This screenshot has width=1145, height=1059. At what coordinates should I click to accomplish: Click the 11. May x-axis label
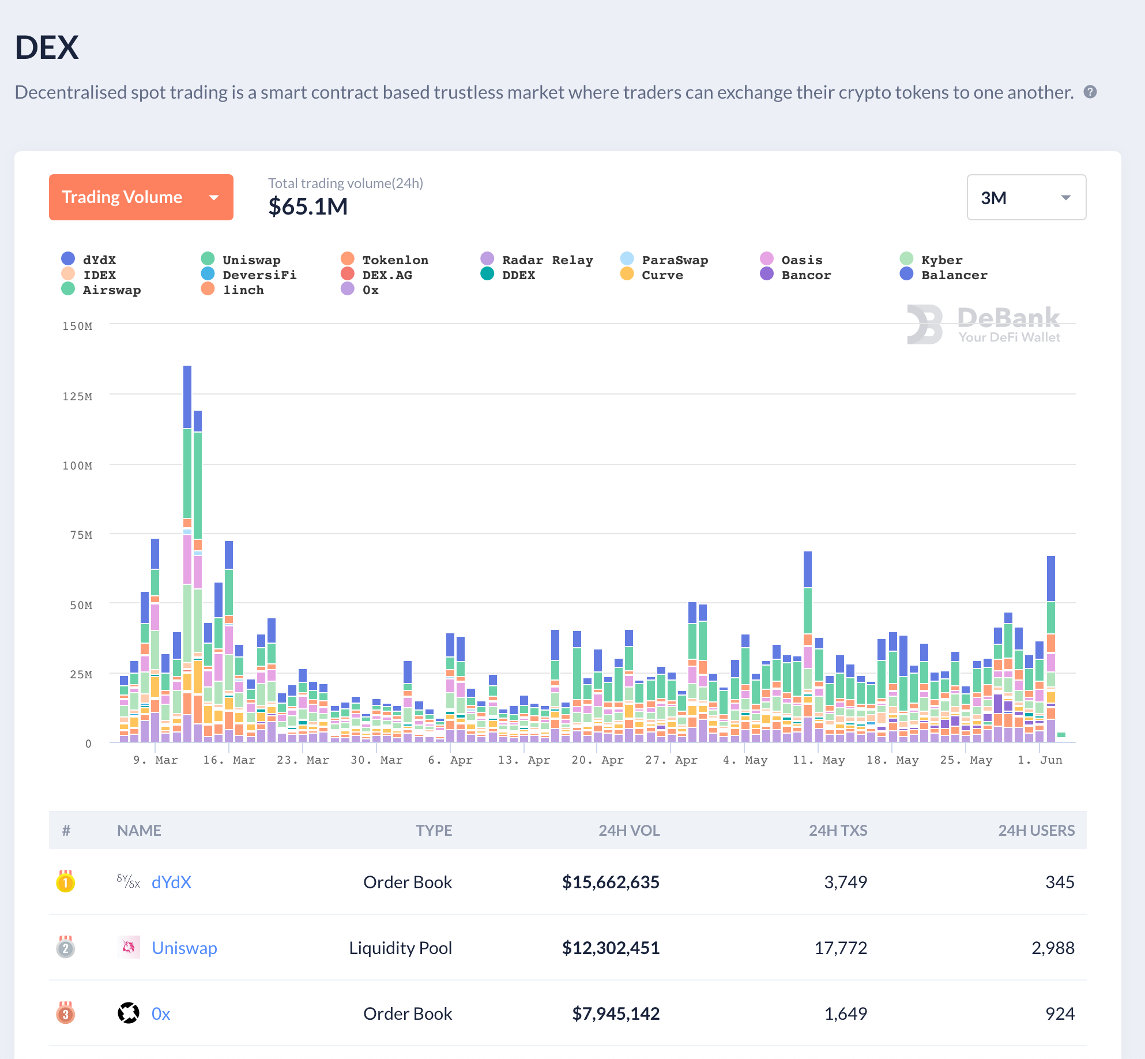click(x=819, y=760)
